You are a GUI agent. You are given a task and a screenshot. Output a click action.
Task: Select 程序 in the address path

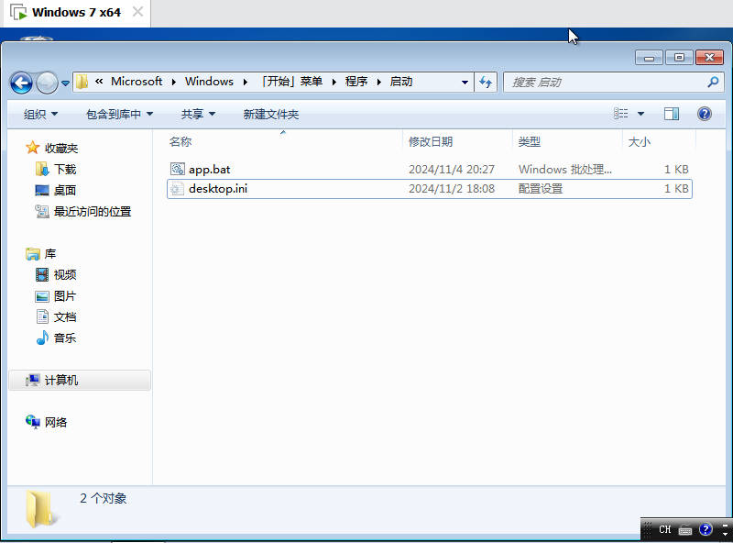tap(356, 82)
